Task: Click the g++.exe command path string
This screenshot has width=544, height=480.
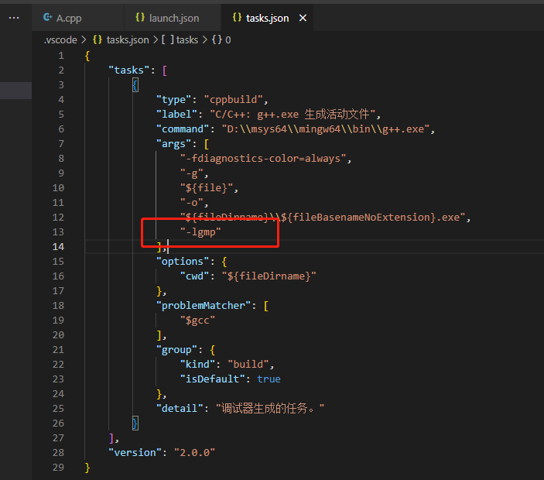Action: pyautogui.click(x=323, y=129)
